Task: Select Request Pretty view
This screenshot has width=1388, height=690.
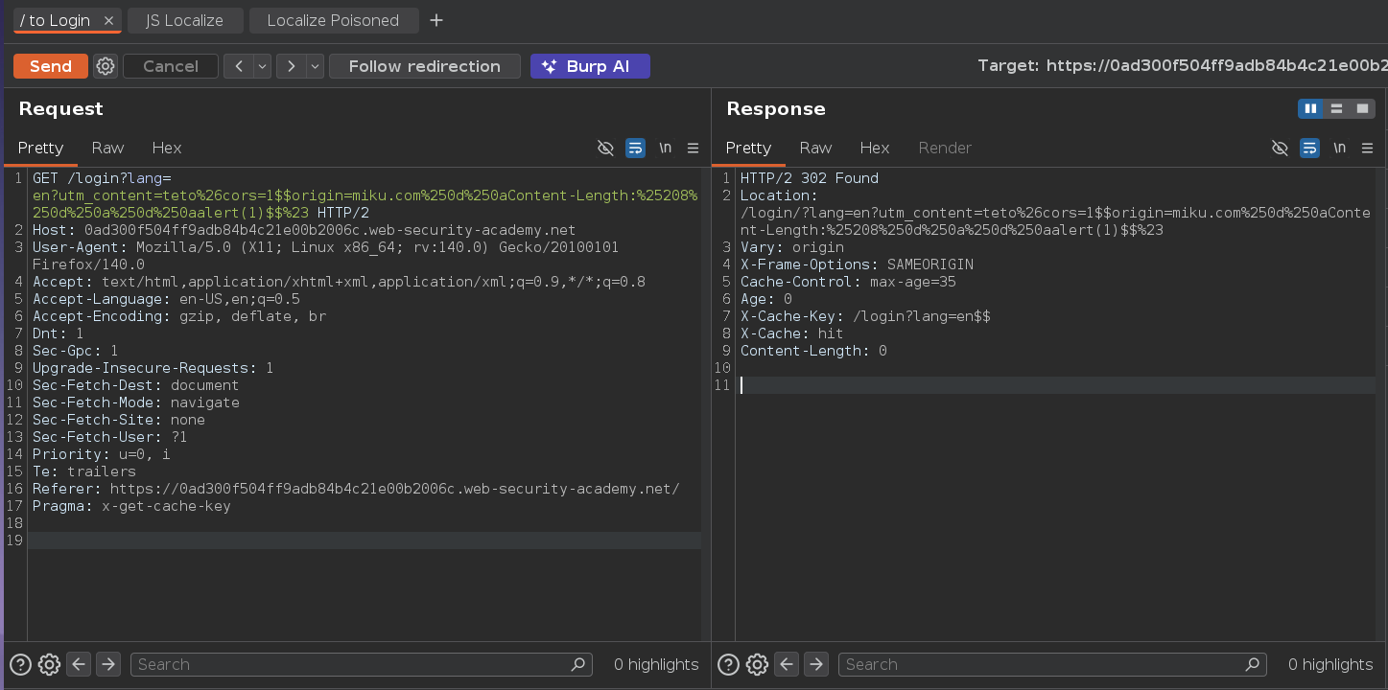Action: coord(40,148)
